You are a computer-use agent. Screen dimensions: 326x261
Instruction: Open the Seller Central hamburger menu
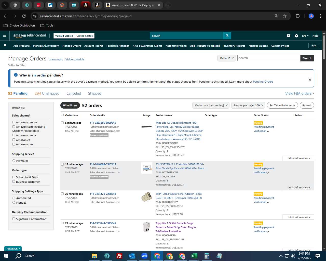coord(5,36)
